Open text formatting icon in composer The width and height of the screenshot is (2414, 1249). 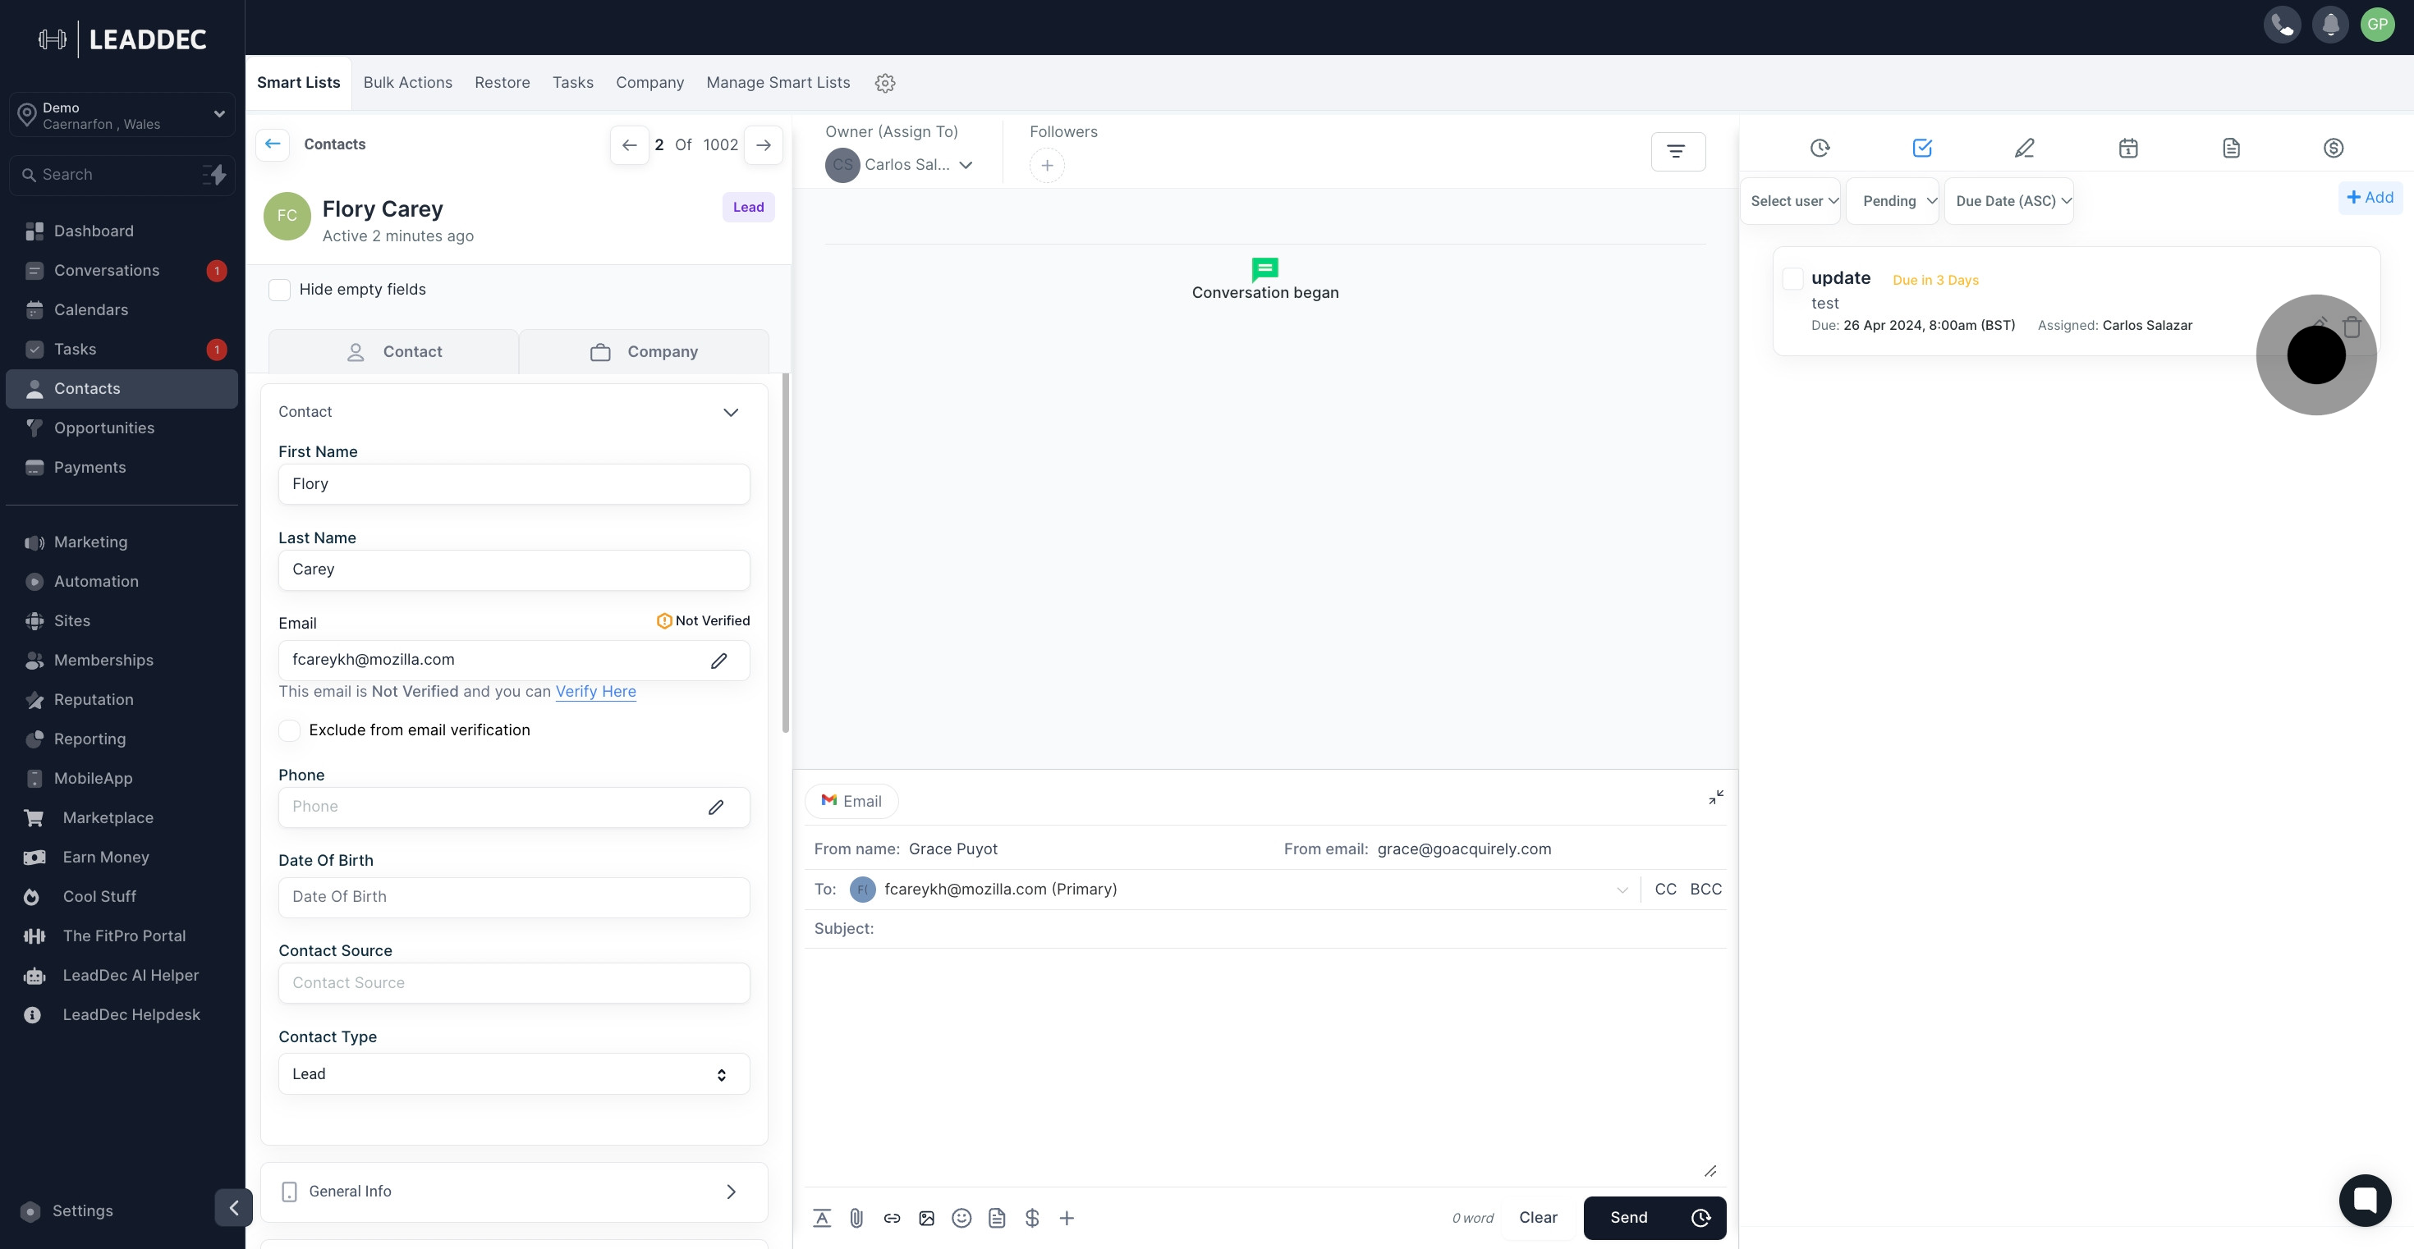pos(822,1217)
